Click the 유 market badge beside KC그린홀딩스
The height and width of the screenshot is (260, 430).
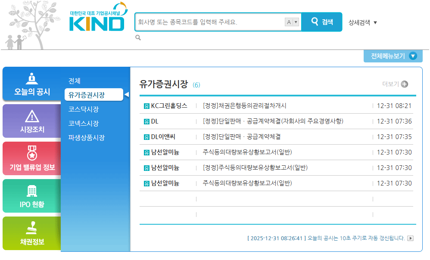pyautogui.click(x=147, y=106)
